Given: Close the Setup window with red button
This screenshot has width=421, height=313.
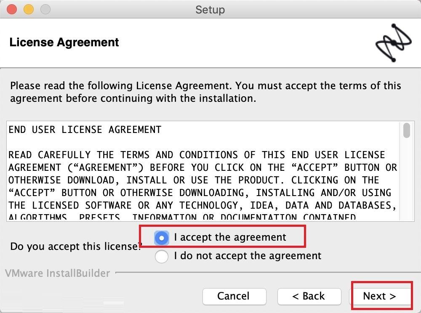Looking at the screenshot, I should 11,9.
